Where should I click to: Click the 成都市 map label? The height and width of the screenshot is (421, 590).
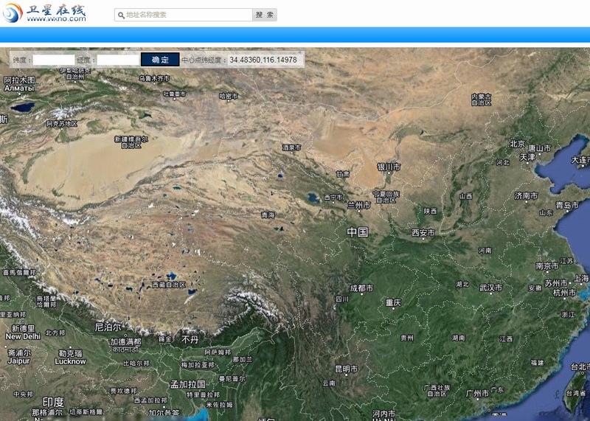[361, 288]
